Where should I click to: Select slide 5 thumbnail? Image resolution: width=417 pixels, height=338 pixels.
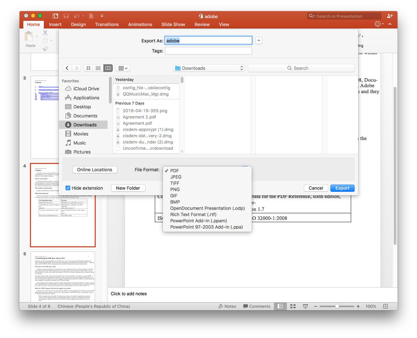click(63, 277)
